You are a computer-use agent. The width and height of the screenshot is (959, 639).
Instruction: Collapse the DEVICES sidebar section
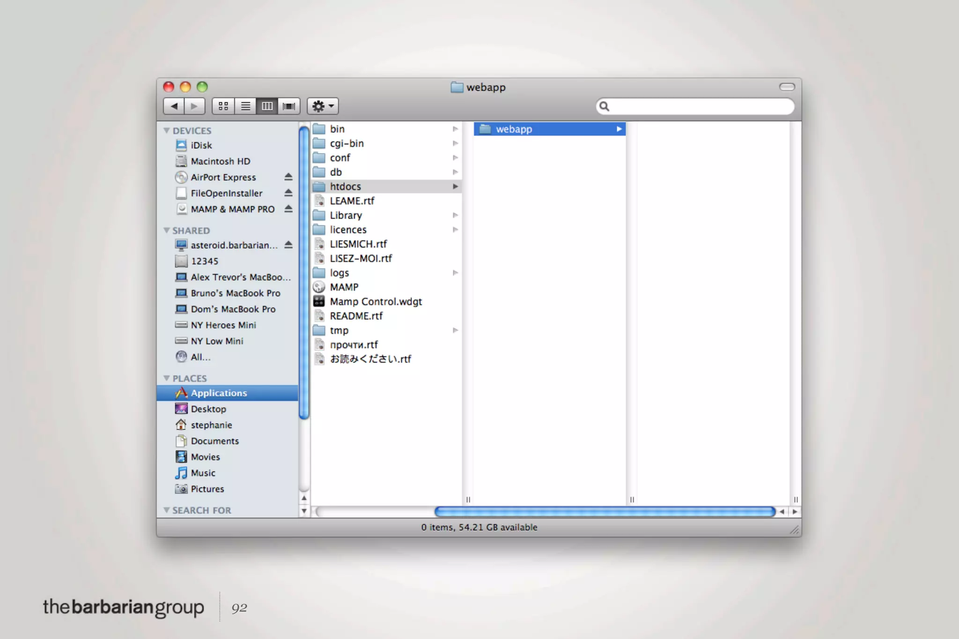coord(166,131)
